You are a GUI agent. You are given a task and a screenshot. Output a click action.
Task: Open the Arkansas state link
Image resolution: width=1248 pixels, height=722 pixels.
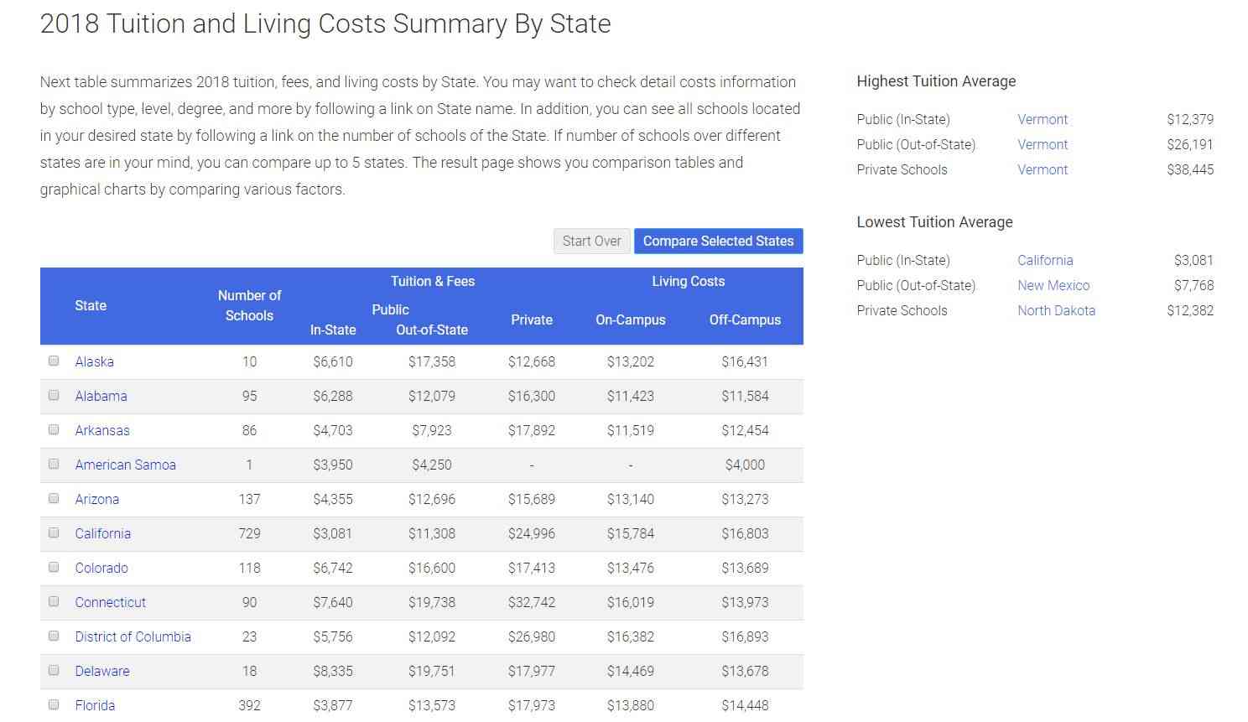point(102,430)
